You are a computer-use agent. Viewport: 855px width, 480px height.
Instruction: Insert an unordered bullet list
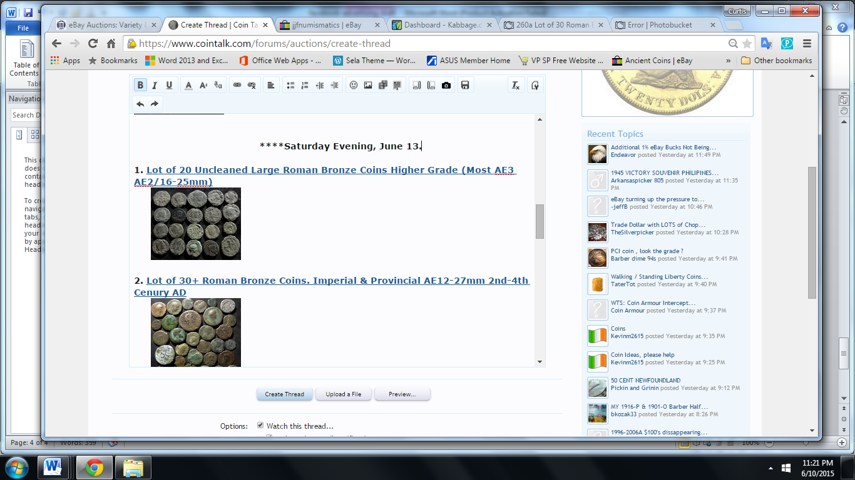[x=290, y=86]
